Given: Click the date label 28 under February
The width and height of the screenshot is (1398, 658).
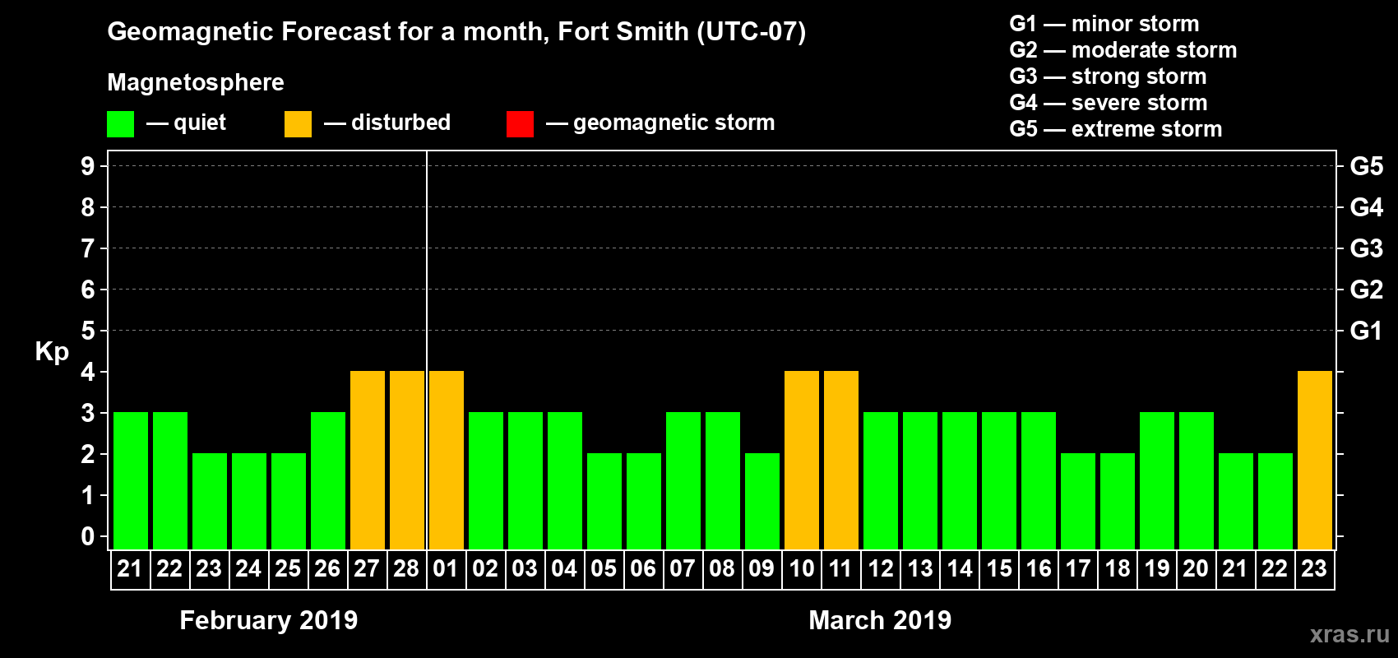Looking at the screenshot, I should pyautogui.click(x=406, y=569).
